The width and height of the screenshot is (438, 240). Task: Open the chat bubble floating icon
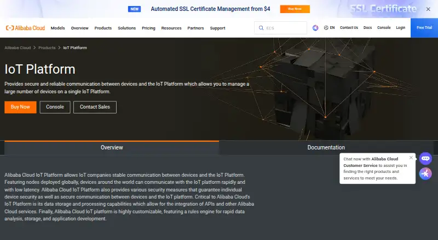point(425,158)
